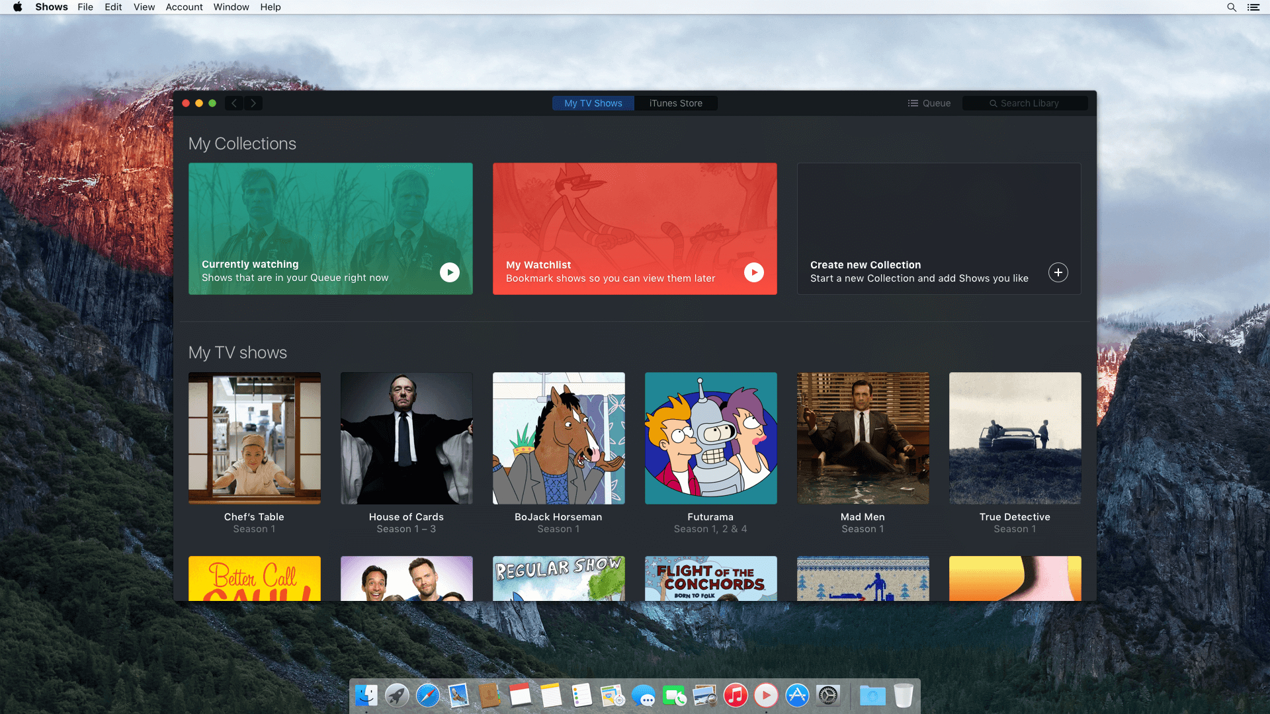The width and height of the screenshot is (1270, 714).
Task: Click the True Detective title text
Action: (x=1015, y=517)
